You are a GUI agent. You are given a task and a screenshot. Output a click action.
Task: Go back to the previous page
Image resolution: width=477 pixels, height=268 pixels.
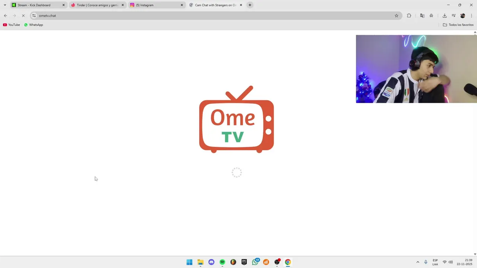click(x=5, y=16)
